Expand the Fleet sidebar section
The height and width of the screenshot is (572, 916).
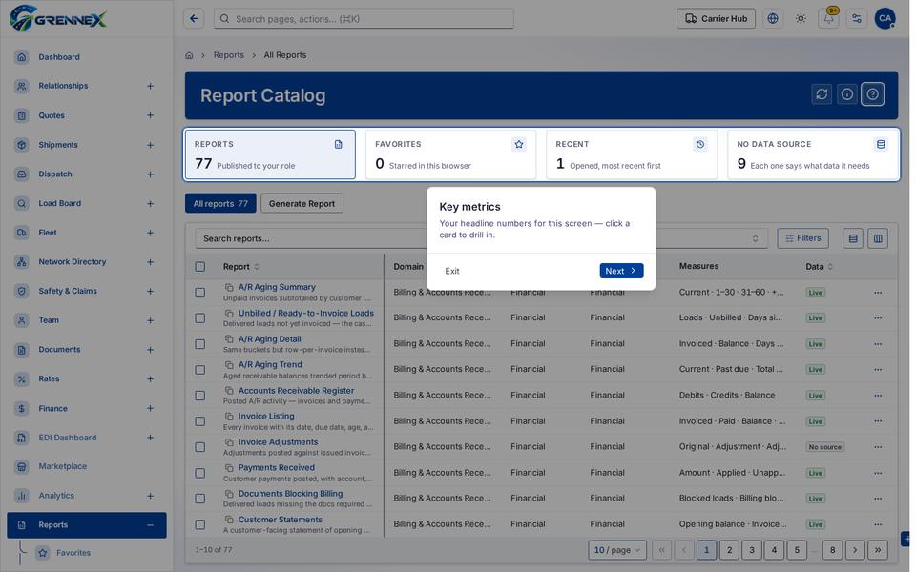150,233
